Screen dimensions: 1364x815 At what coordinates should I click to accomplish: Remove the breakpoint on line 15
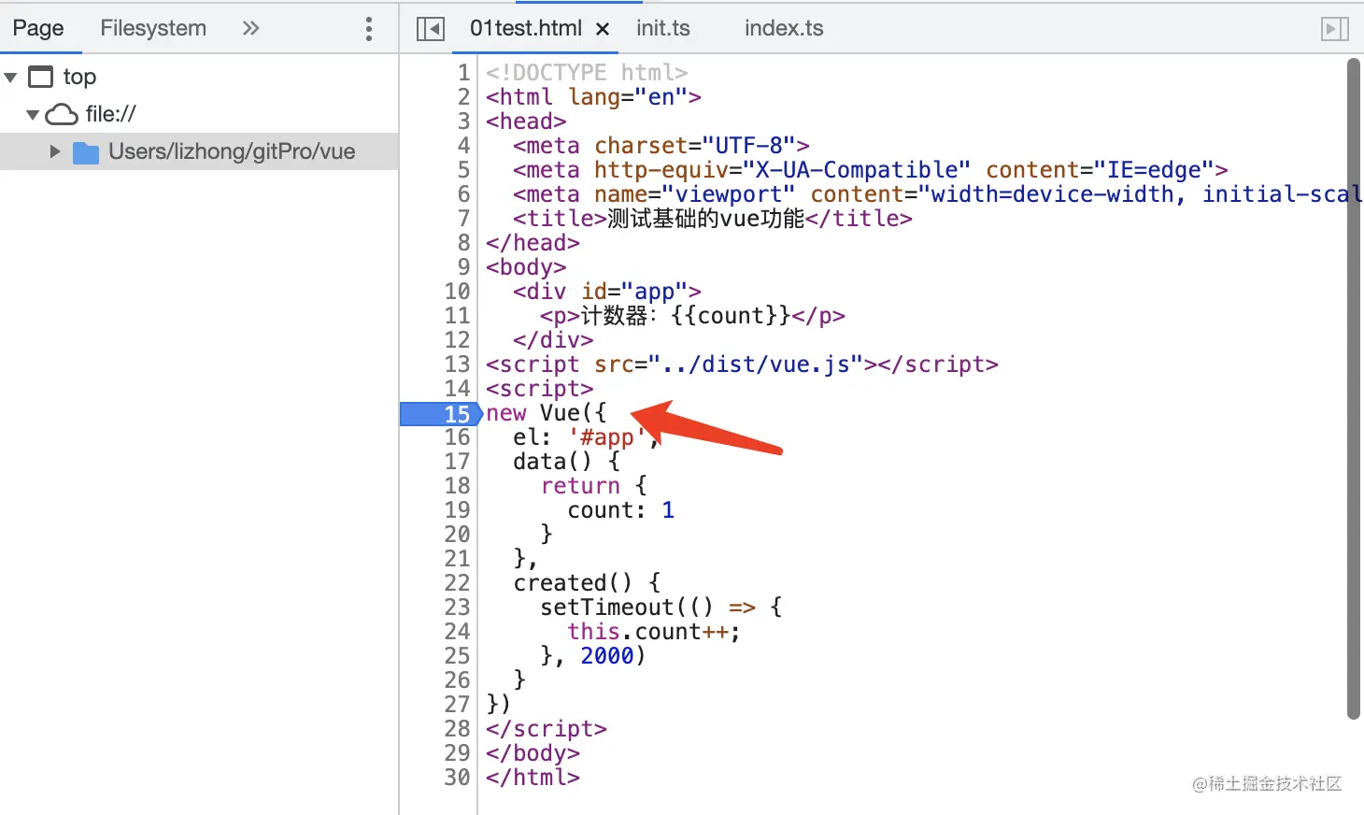coord(441,413)
